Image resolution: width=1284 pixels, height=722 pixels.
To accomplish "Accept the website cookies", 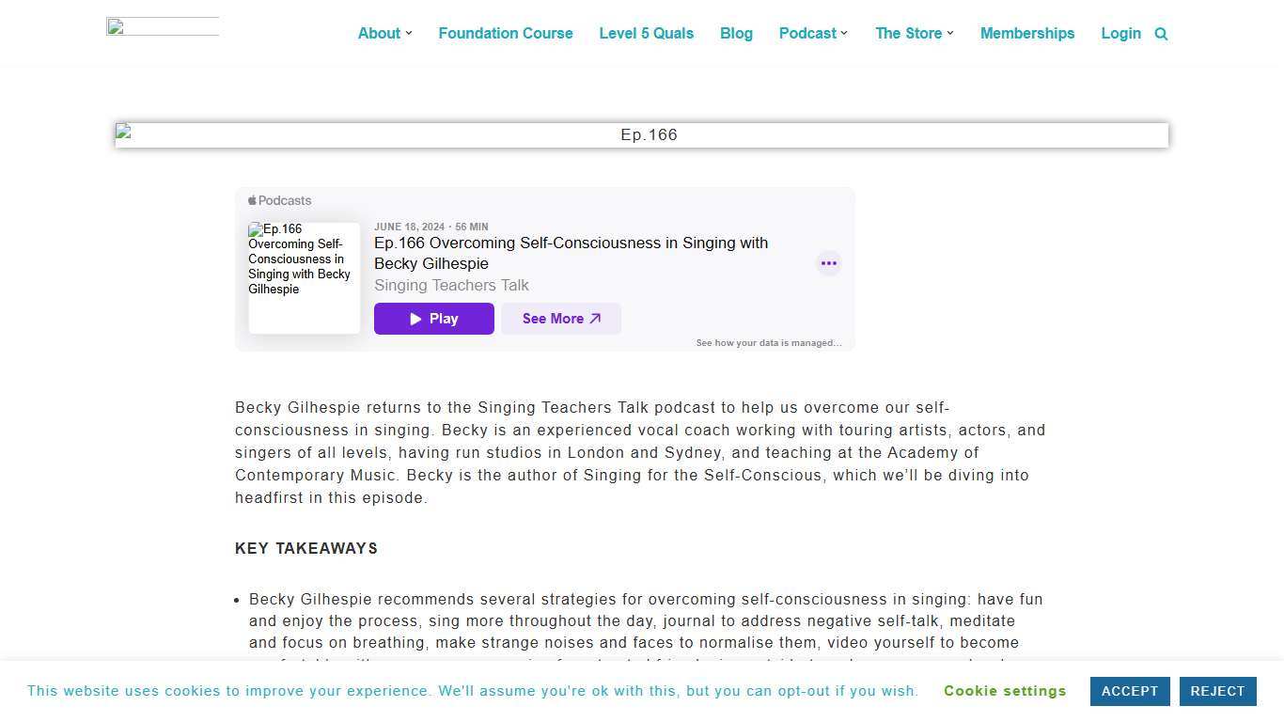I will coord(1129,691).
